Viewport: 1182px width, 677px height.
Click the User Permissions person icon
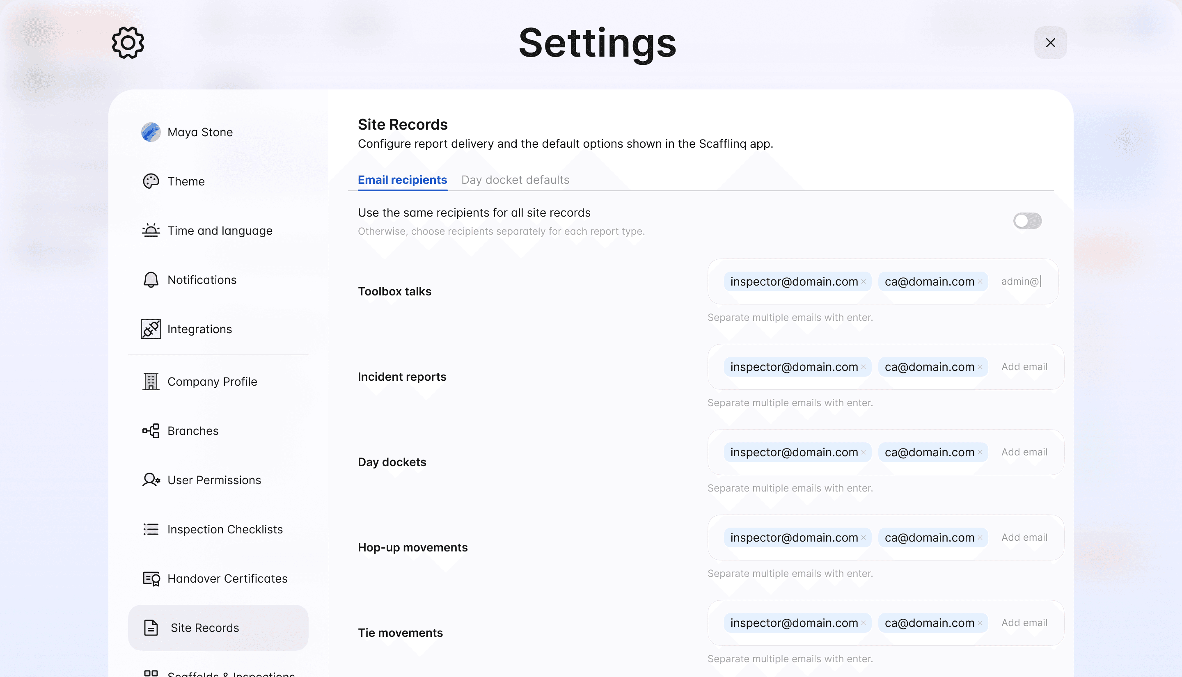coord(151,480)
